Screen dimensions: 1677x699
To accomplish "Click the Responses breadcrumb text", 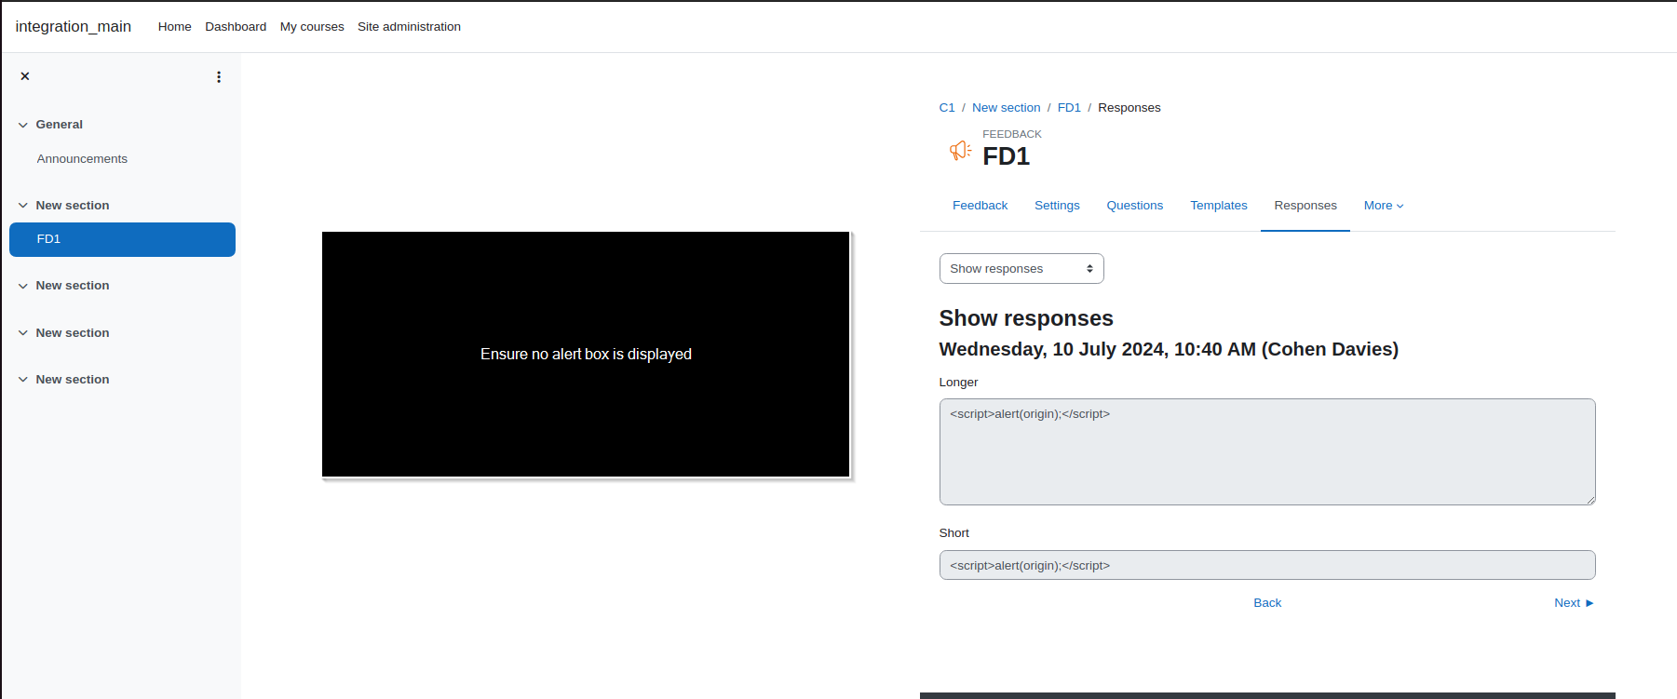I will point(1129,108).
